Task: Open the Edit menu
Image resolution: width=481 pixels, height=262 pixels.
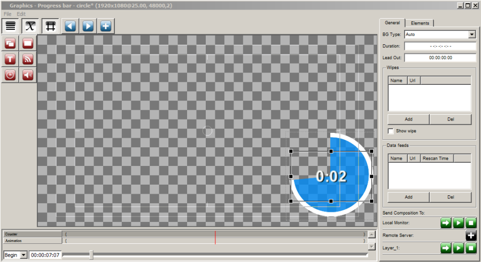Action: [21, 14]
